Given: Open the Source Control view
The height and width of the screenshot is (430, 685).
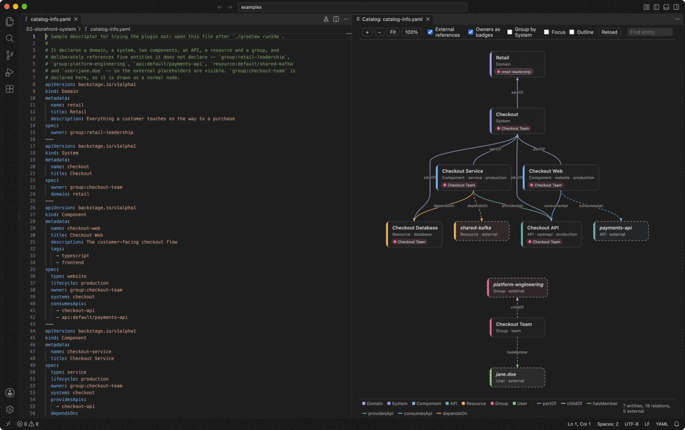Looking at the screenshot, I should coord(9,55).
